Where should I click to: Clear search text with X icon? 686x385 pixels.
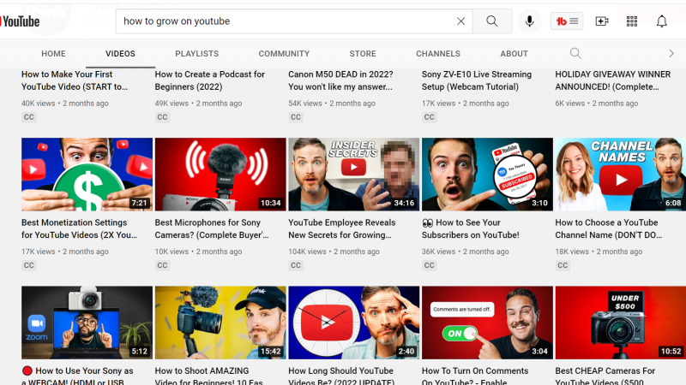click(x=461, y=21)
